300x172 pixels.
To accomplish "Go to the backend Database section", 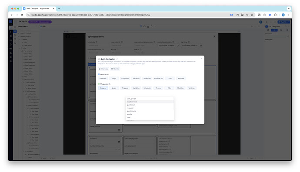I will 103,79.
